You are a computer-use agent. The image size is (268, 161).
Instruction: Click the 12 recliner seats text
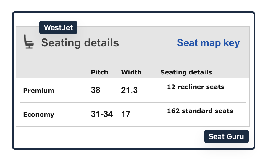pyautogui.click(x=196, y=87)
